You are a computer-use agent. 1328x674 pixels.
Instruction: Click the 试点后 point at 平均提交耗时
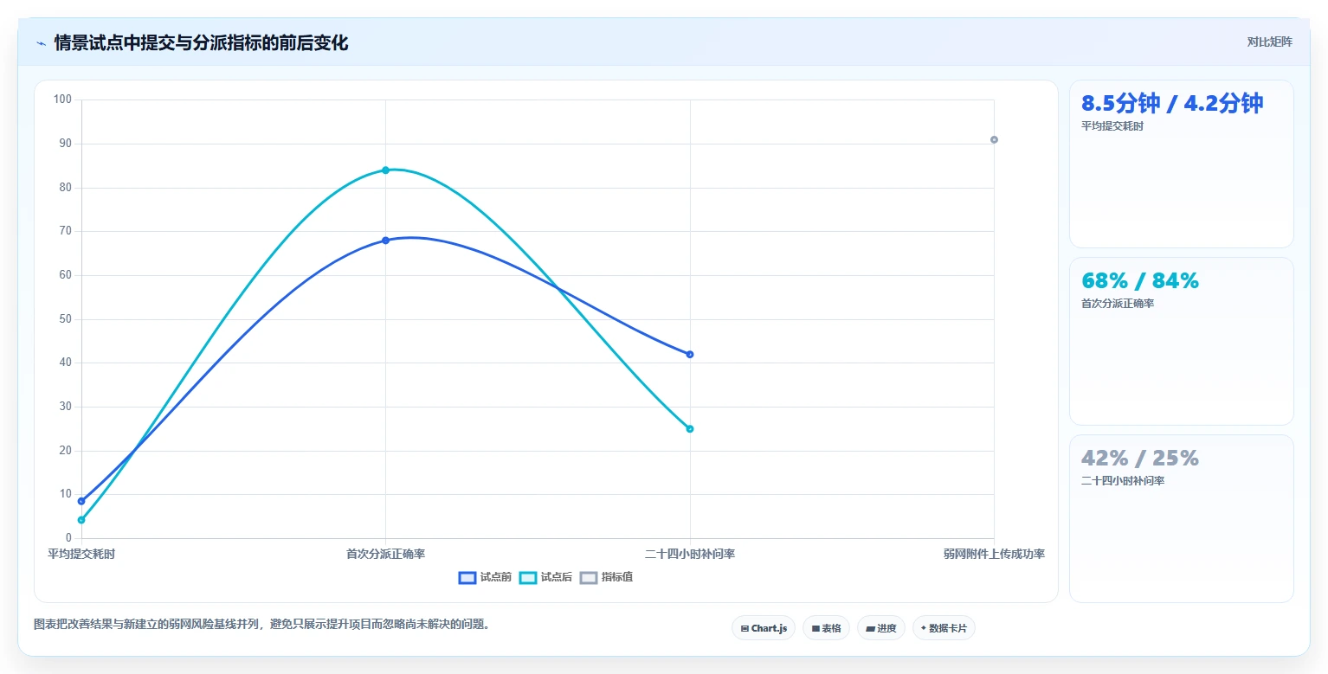click(81, 520)
